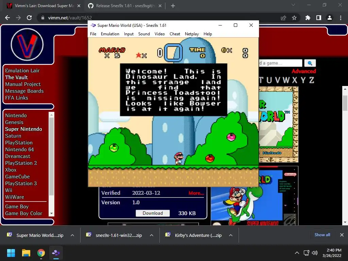Image resolution: width=348 pixels, height=261 pixels.
Task: Click letter Z in alphabet index
Action: 312,80
